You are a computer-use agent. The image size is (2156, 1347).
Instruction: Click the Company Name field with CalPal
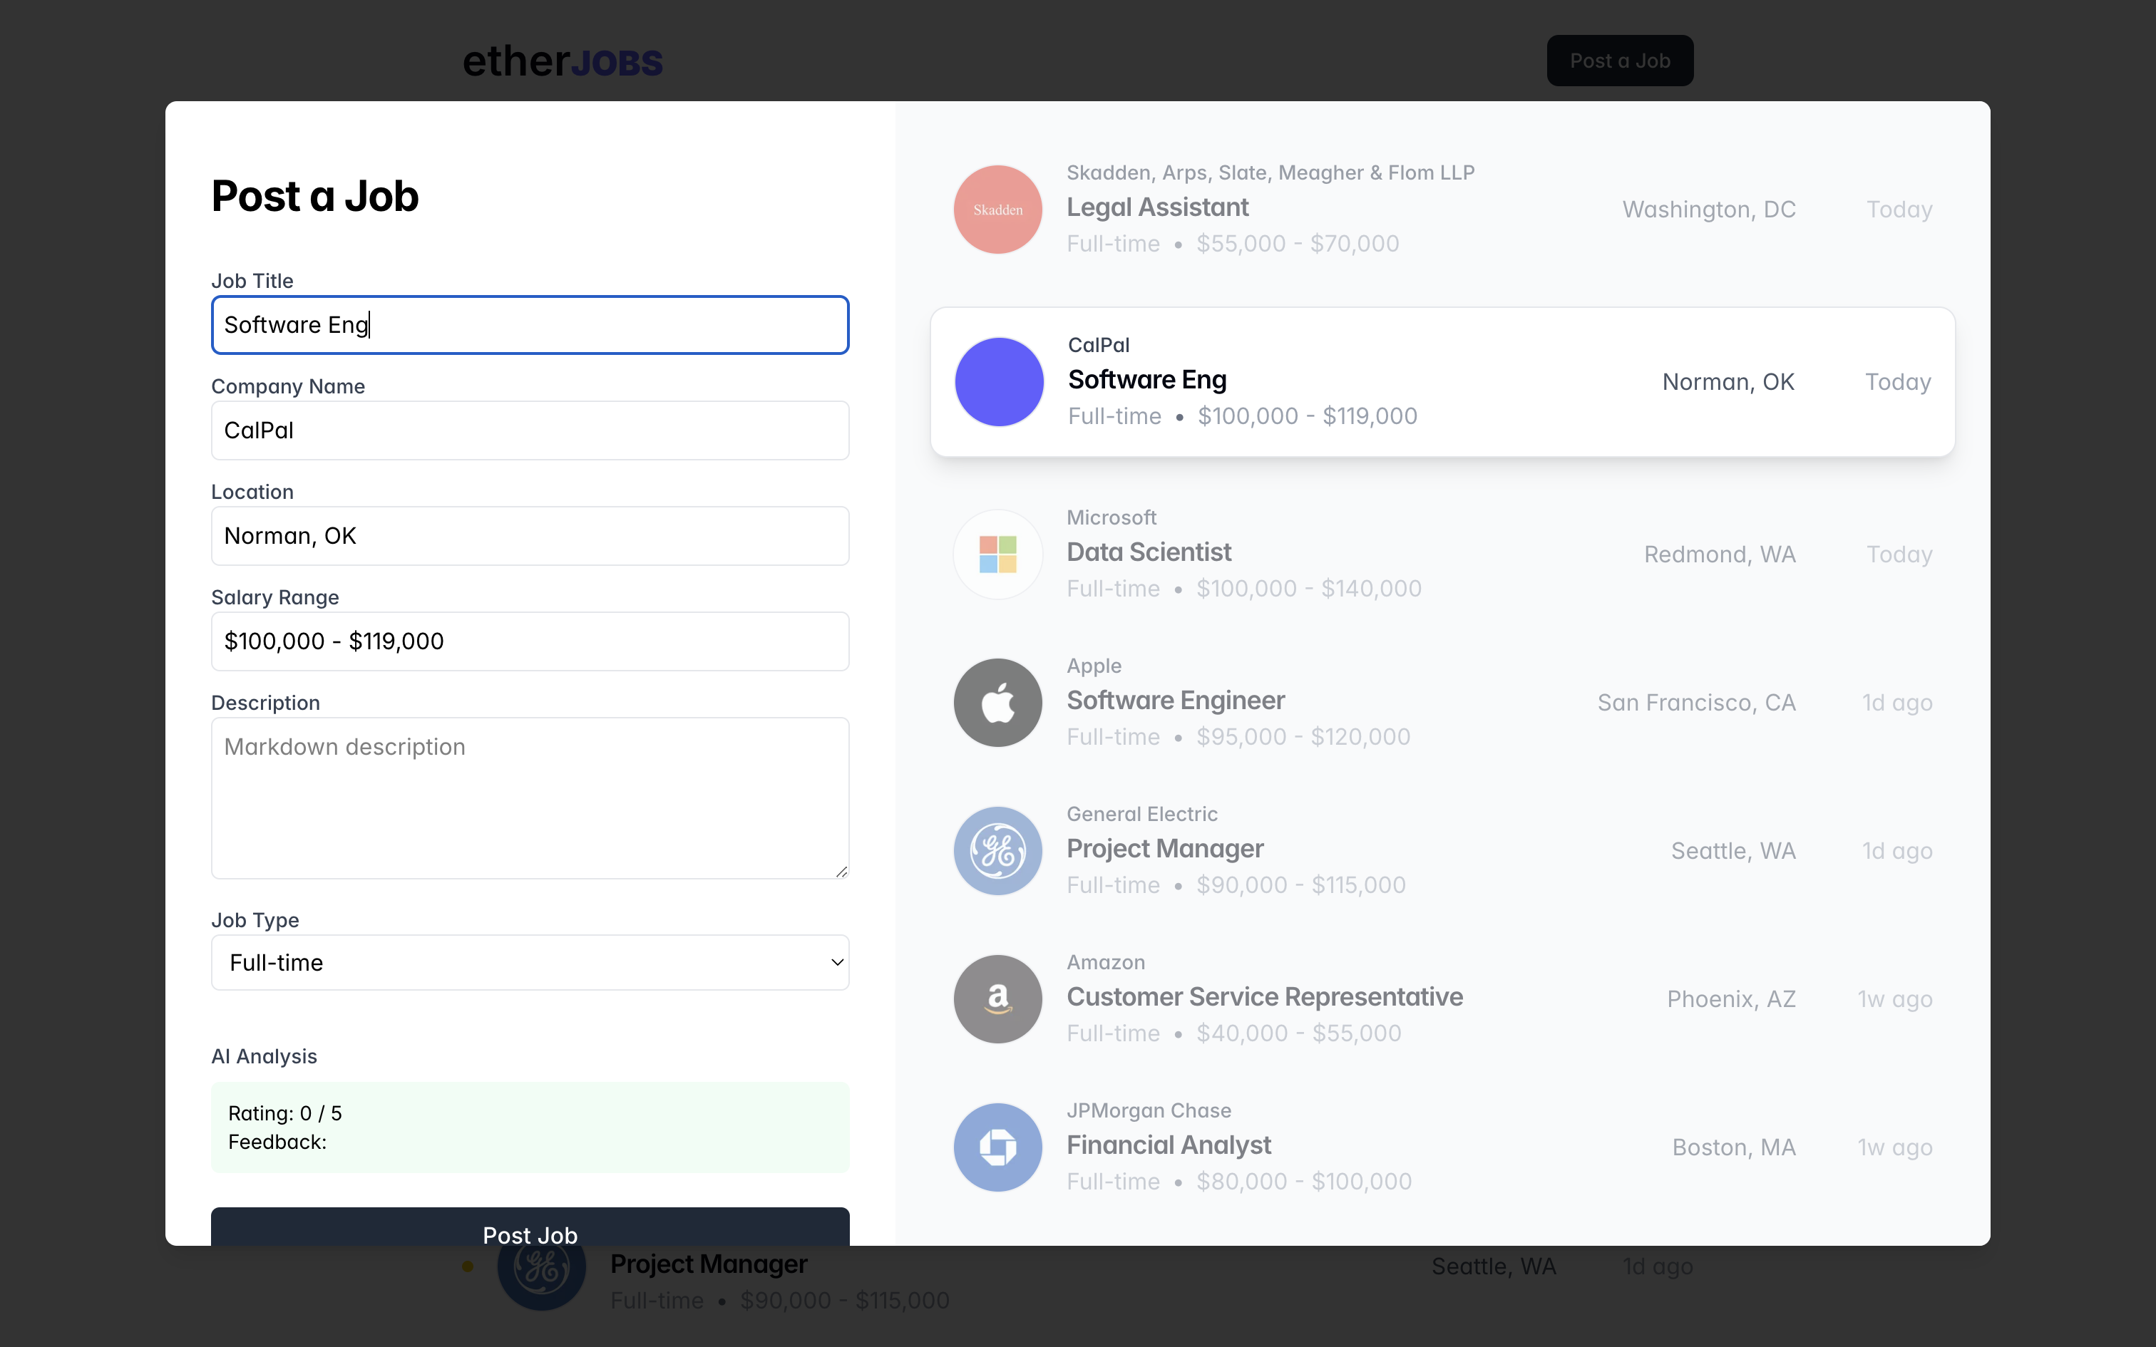pos(529,430)
